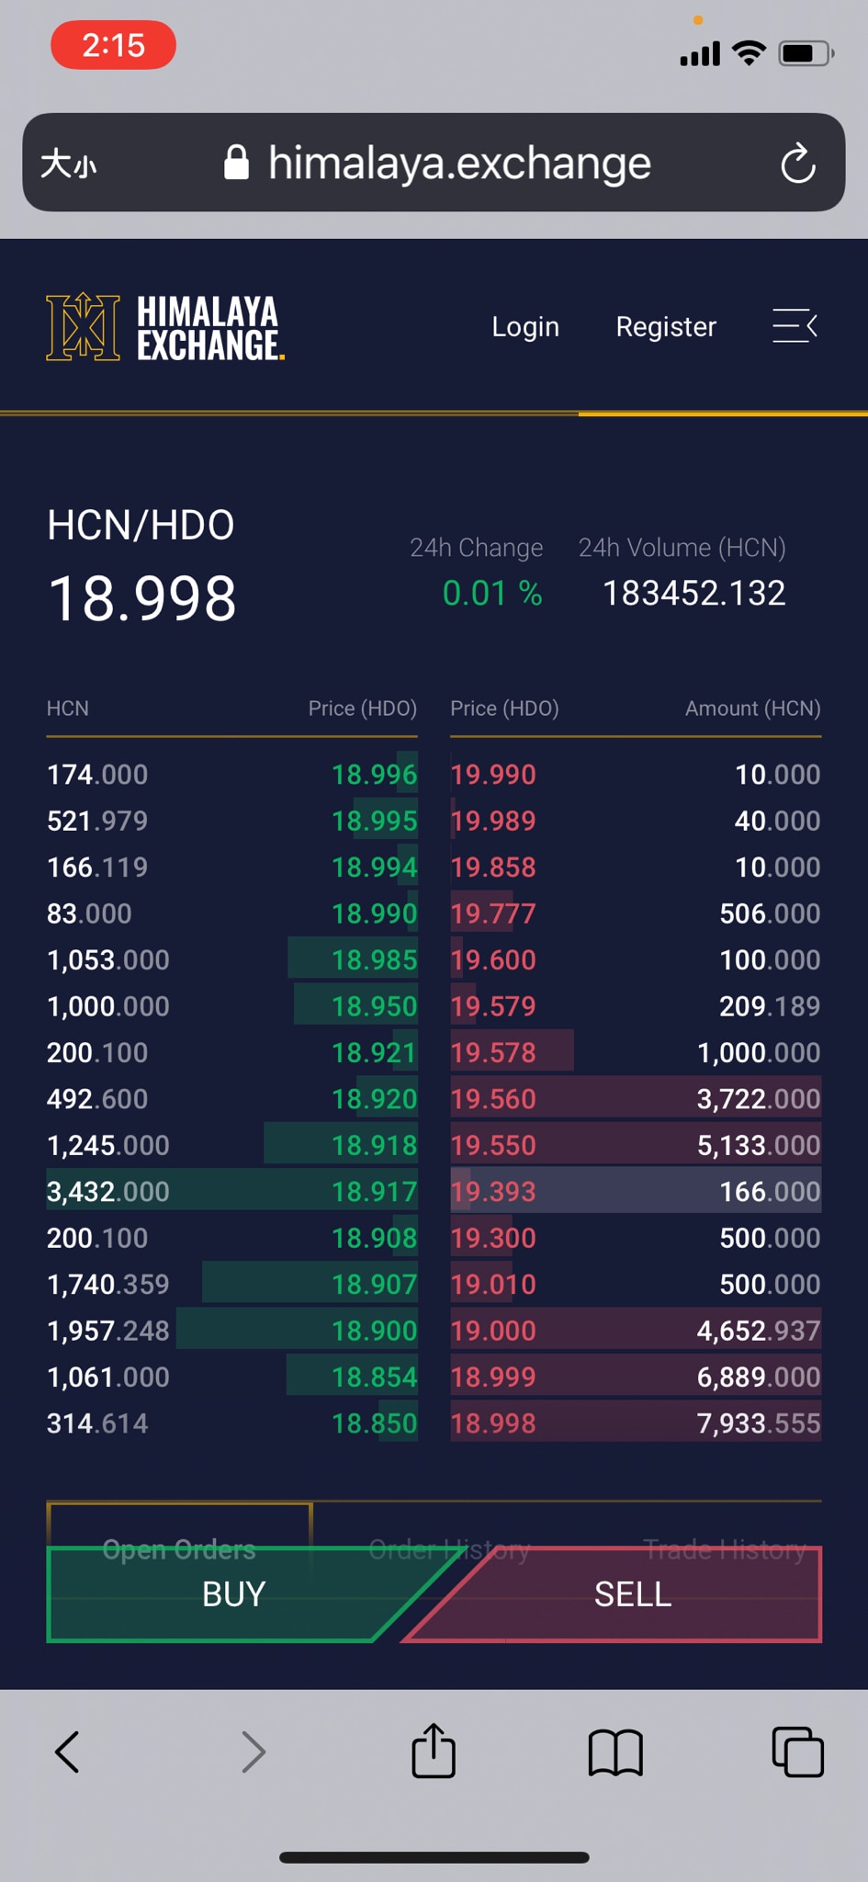Tap the 24h volume value 183452.132

[x=694, y=594]
